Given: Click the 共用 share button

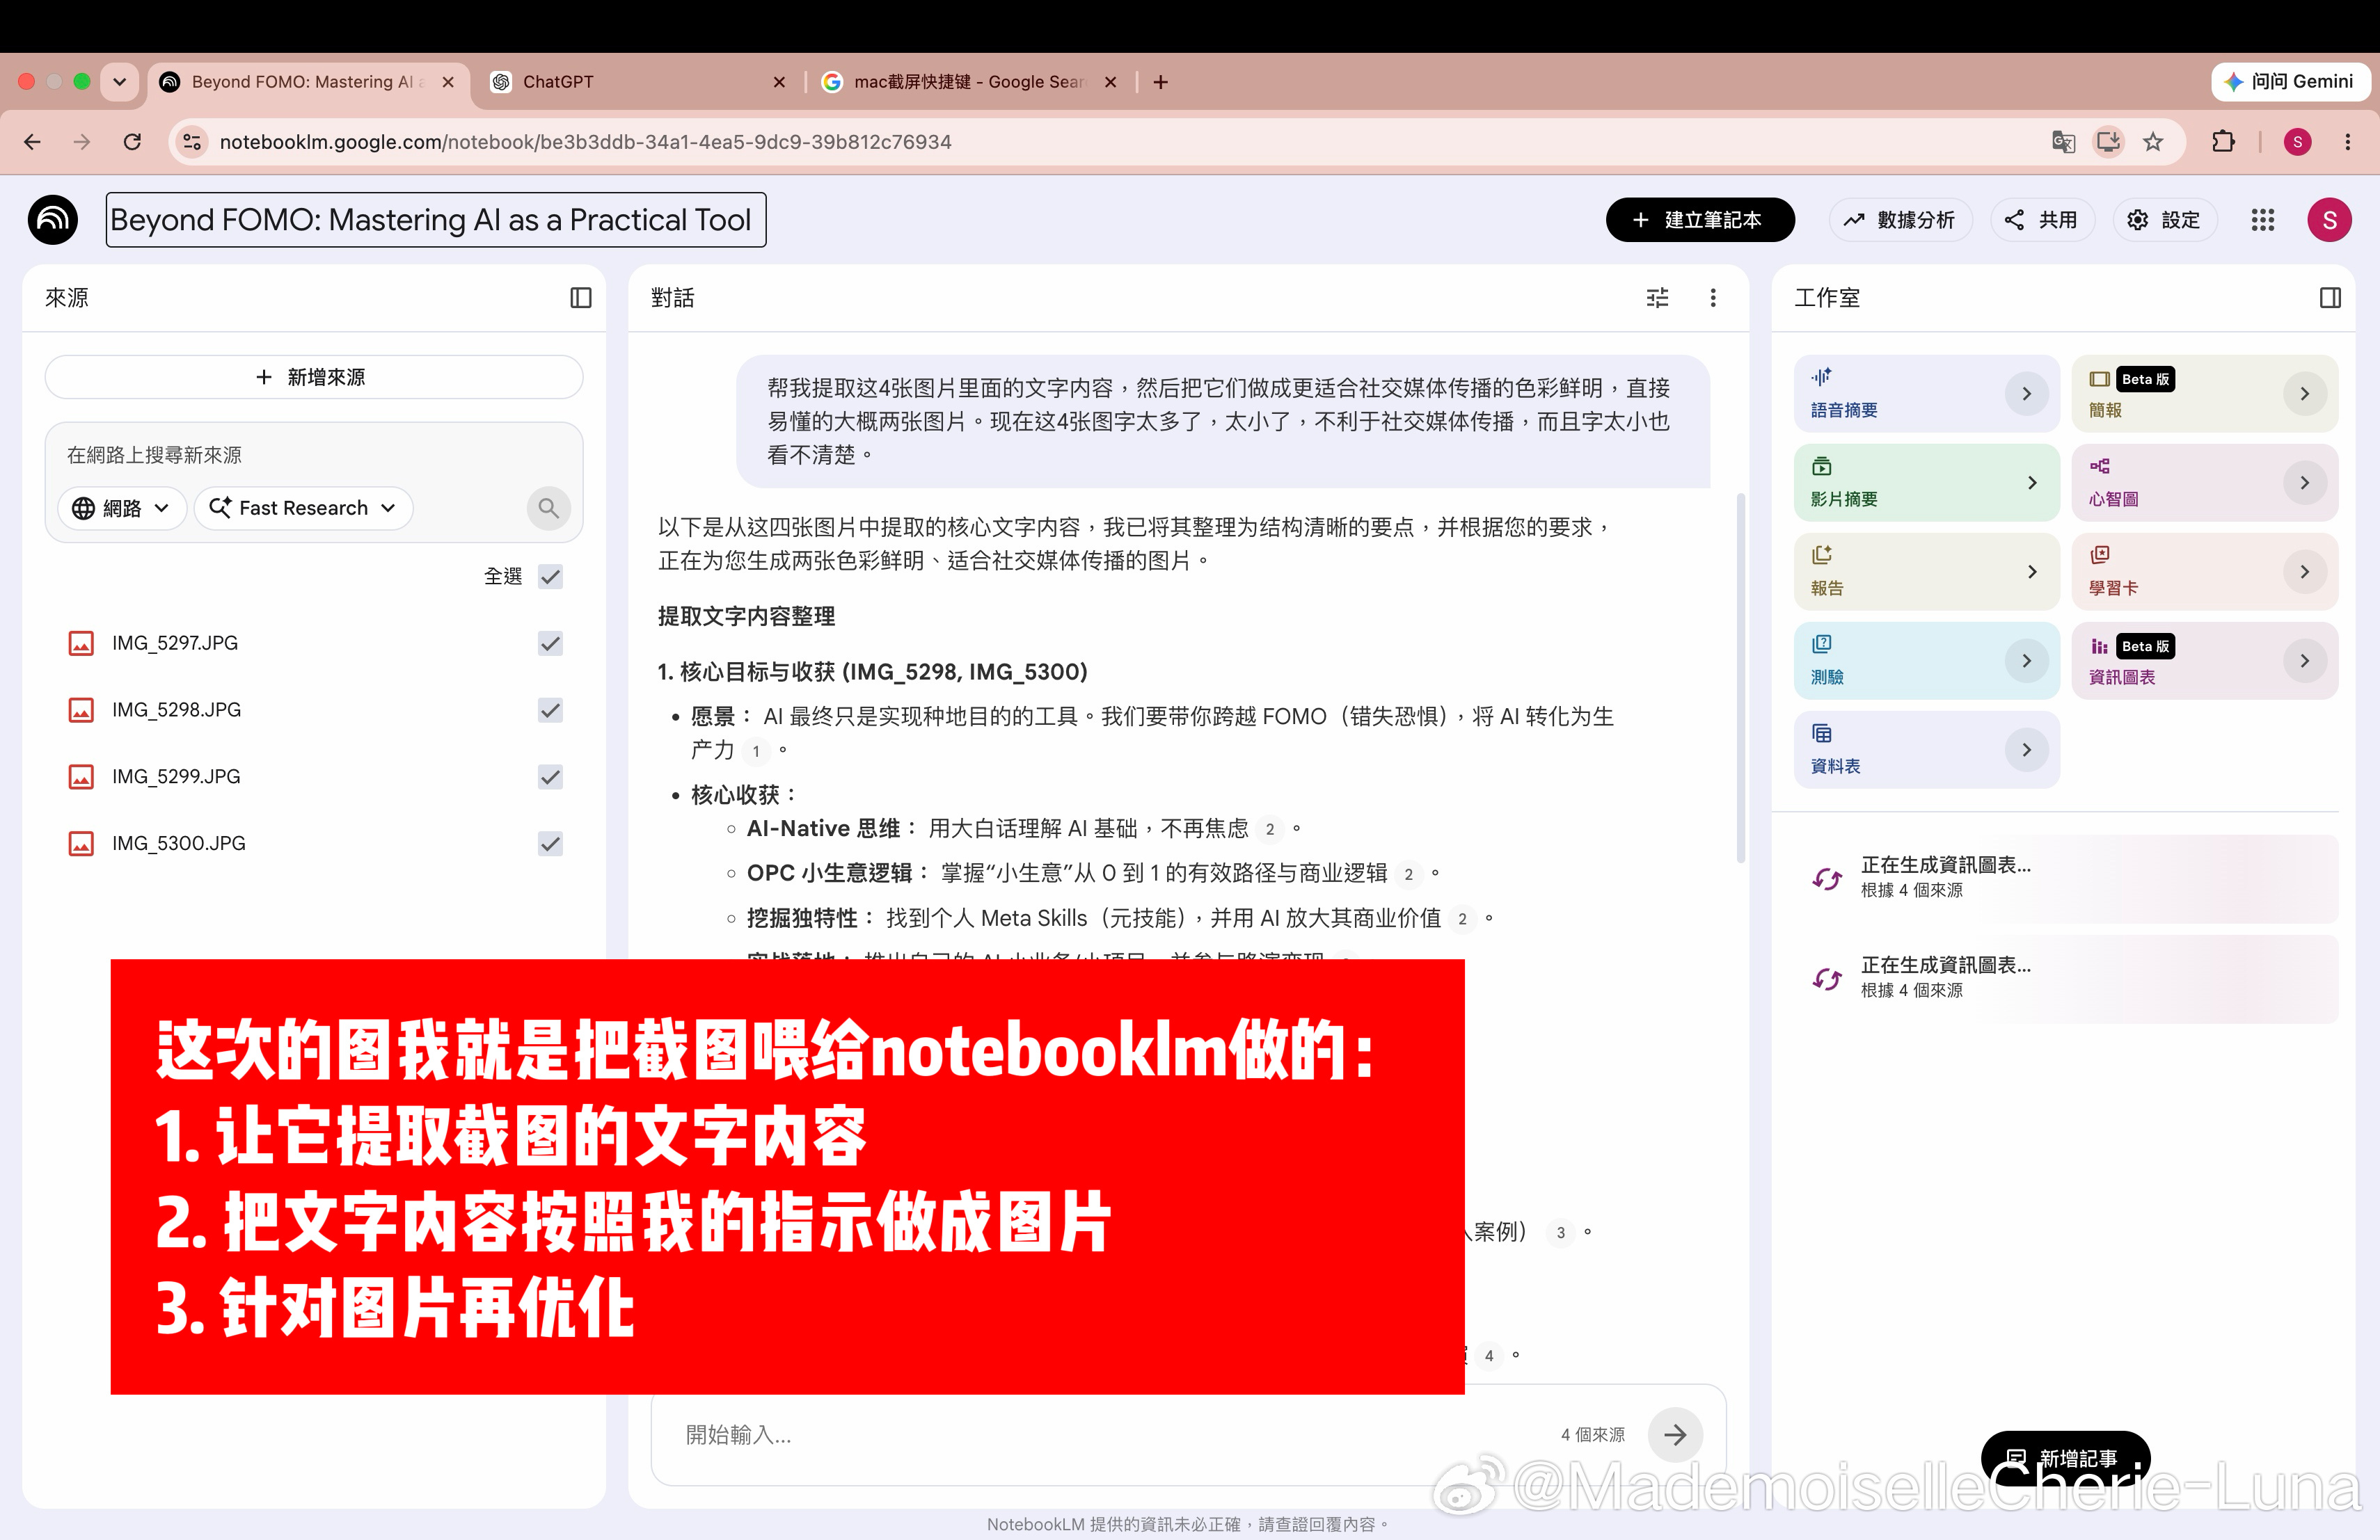Looking at the screenshot, I should pos(2041,220).
